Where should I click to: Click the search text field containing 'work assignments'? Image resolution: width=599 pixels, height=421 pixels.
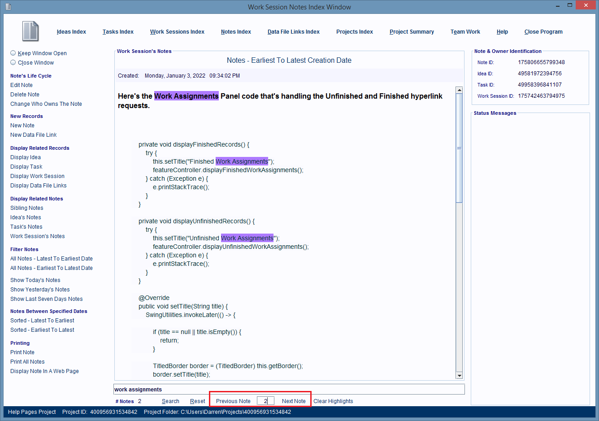click(289, 389)
